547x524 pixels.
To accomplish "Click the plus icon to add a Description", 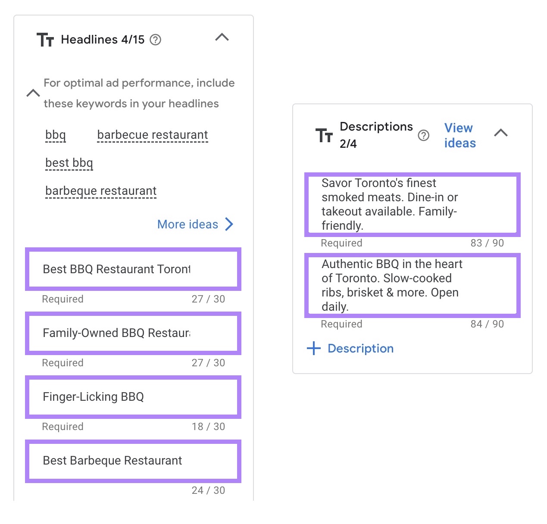I will (313, 348).
